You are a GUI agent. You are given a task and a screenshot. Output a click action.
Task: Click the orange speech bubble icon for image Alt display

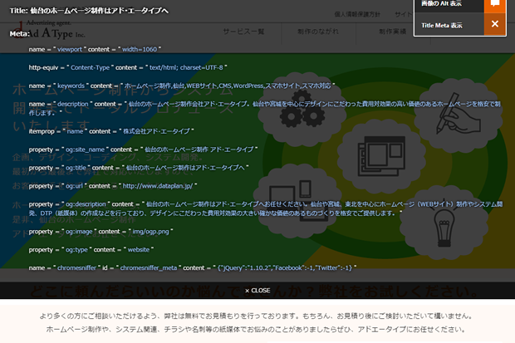[494, 4]
